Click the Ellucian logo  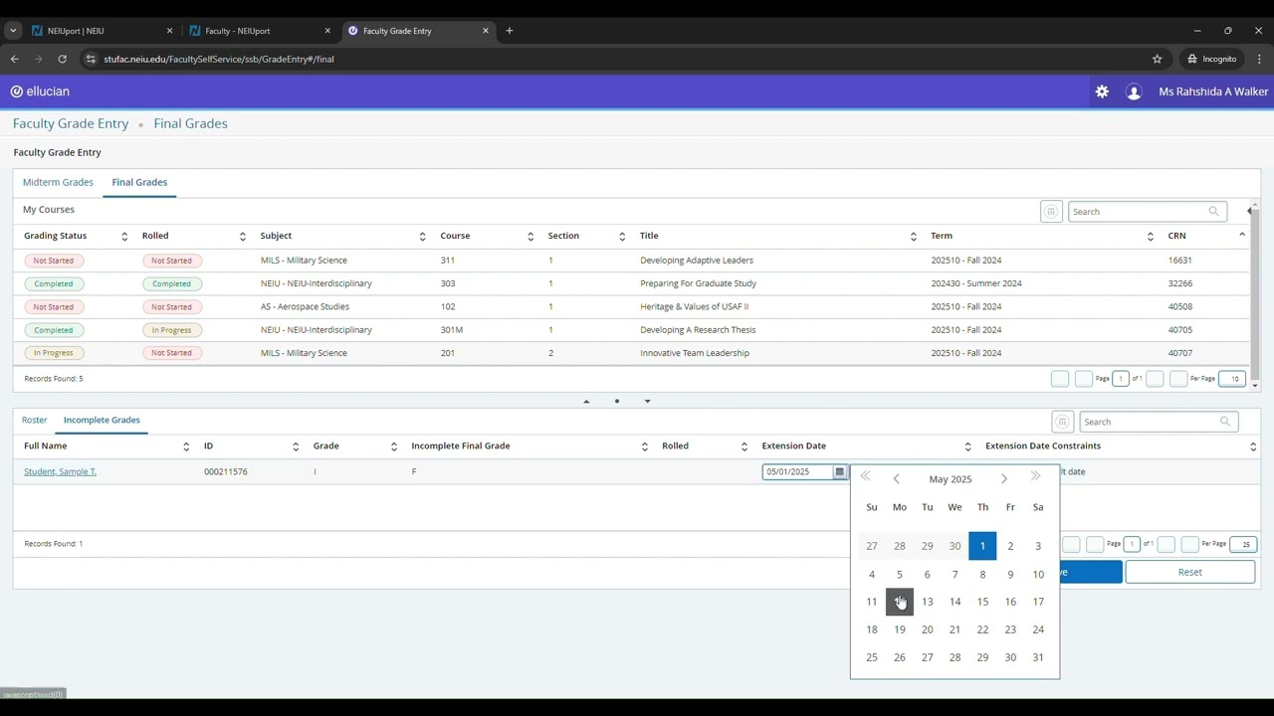tap(40, 91)
